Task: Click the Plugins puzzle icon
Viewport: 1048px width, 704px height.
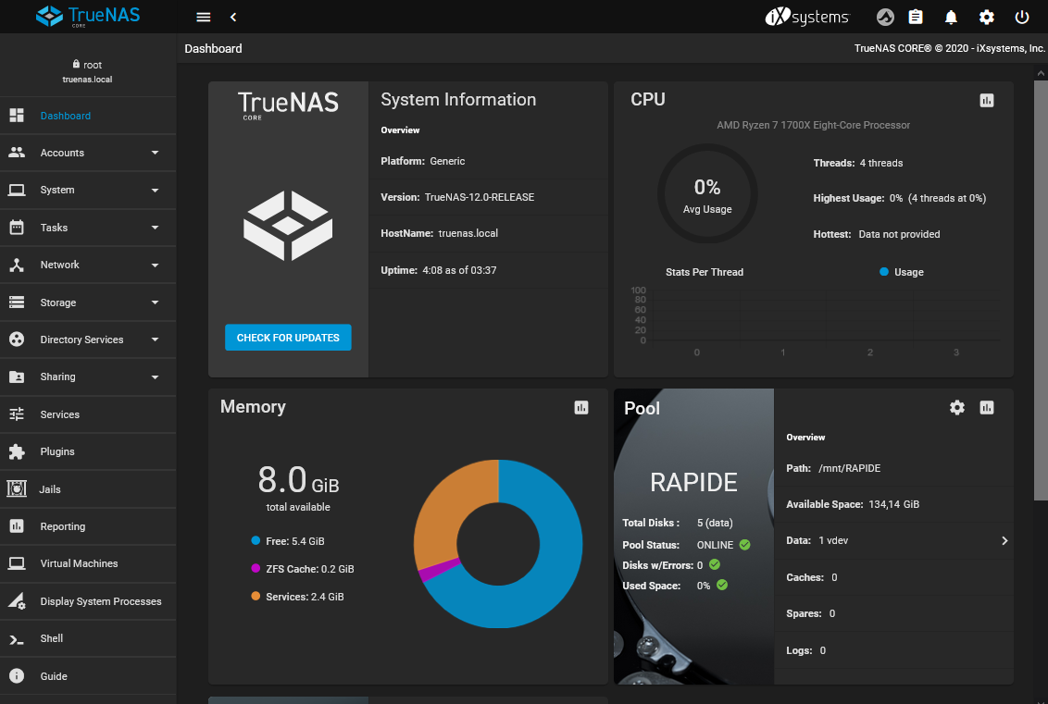Action: (x=17, y=451)
